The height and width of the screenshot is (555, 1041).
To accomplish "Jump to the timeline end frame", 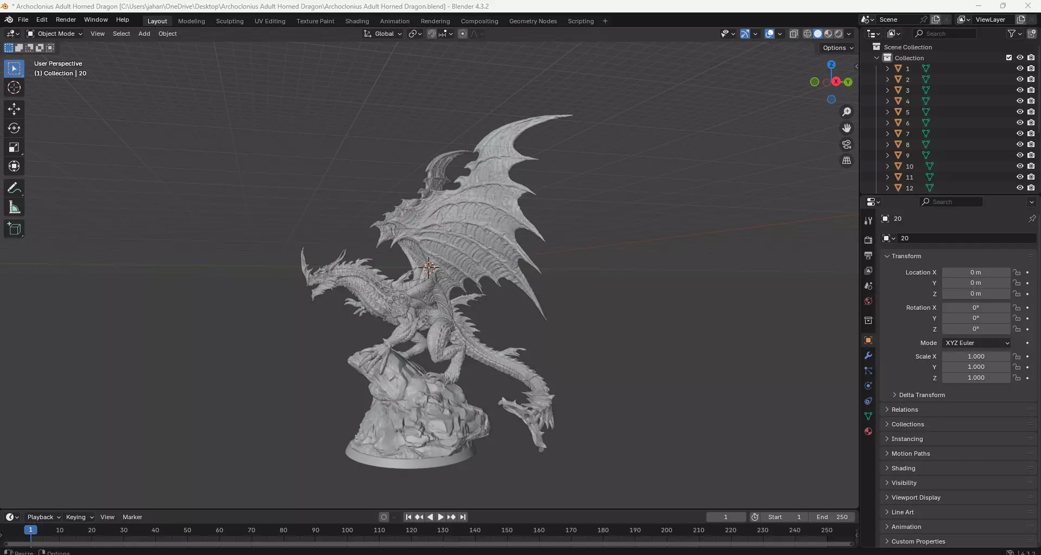I will [463, 517].
